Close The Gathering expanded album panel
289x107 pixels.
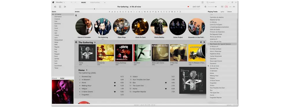click(76, 42)
